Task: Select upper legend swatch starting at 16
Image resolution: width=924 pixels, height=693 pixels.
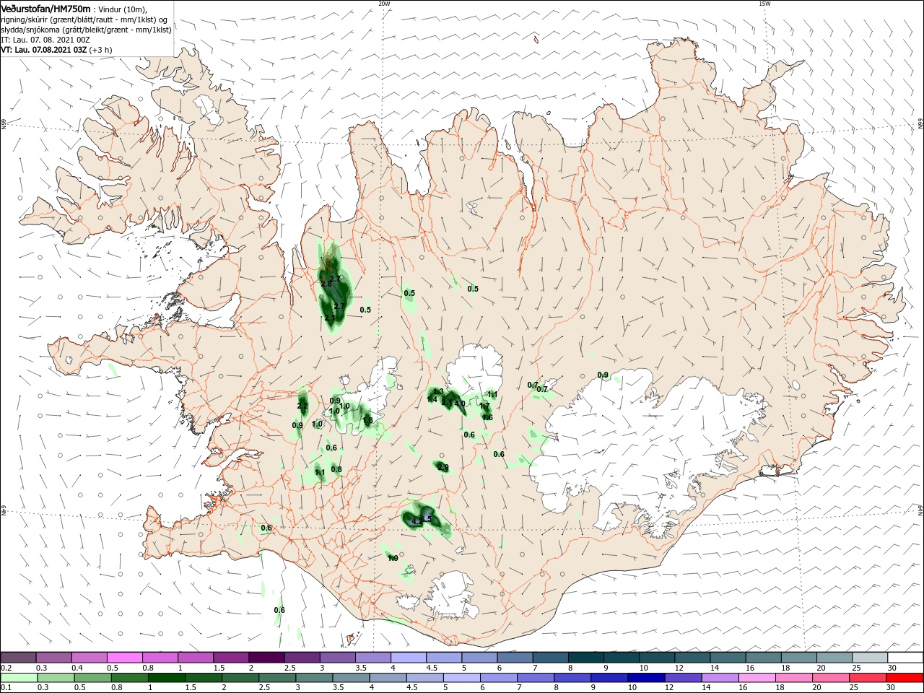Action: tap(762, 658)
